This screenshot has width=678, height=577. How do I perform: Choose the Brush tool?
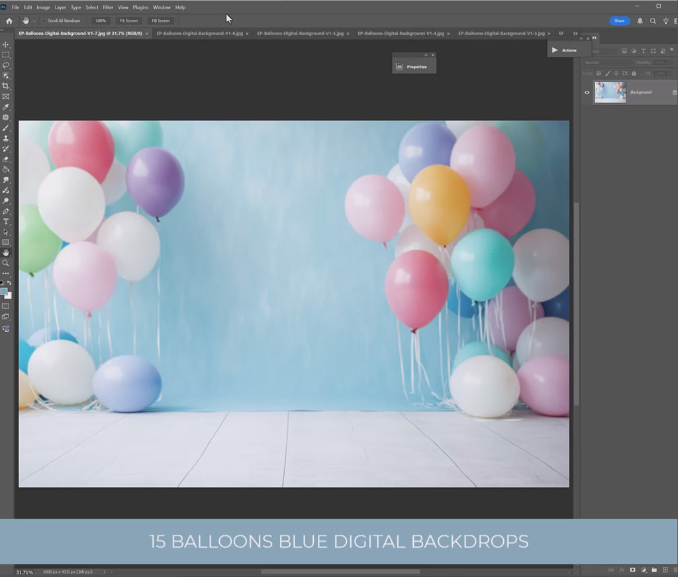click(6, 128)
